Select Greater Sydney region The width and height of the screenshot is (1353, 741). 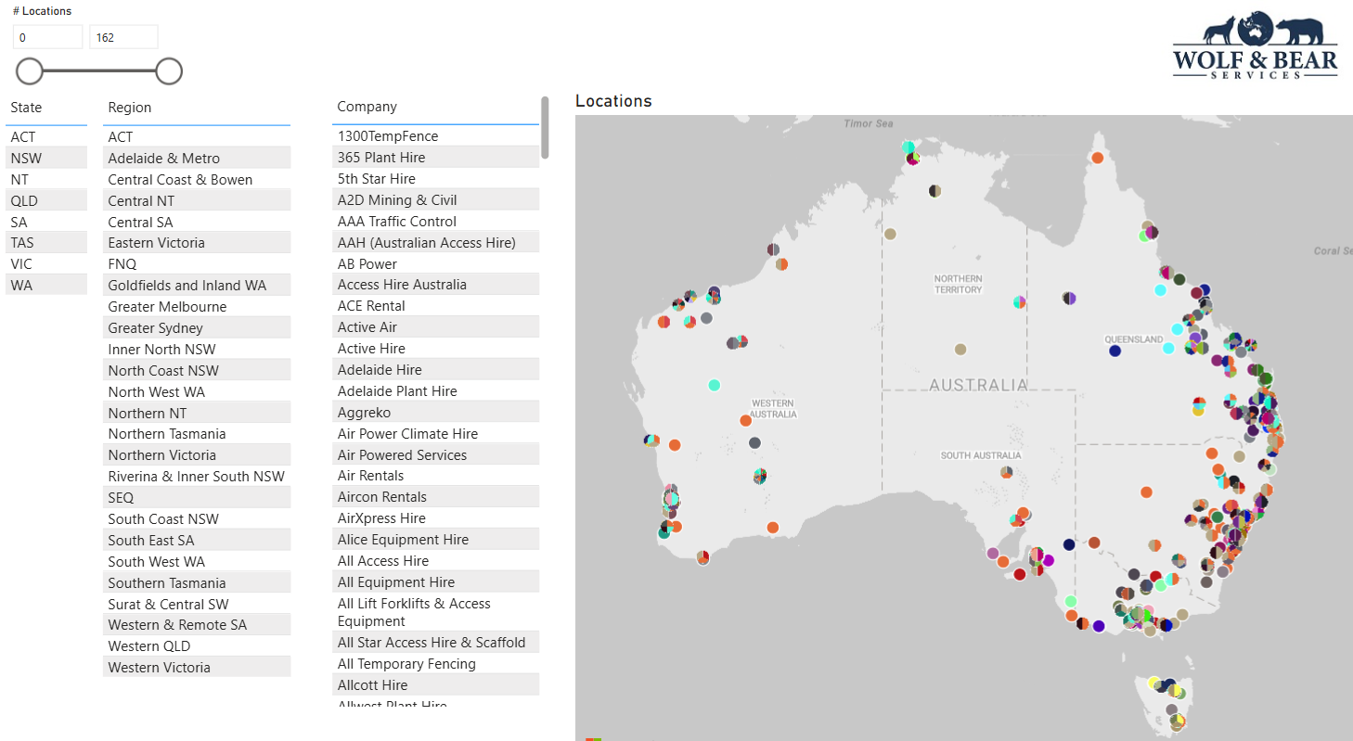(x=197, y=328)
